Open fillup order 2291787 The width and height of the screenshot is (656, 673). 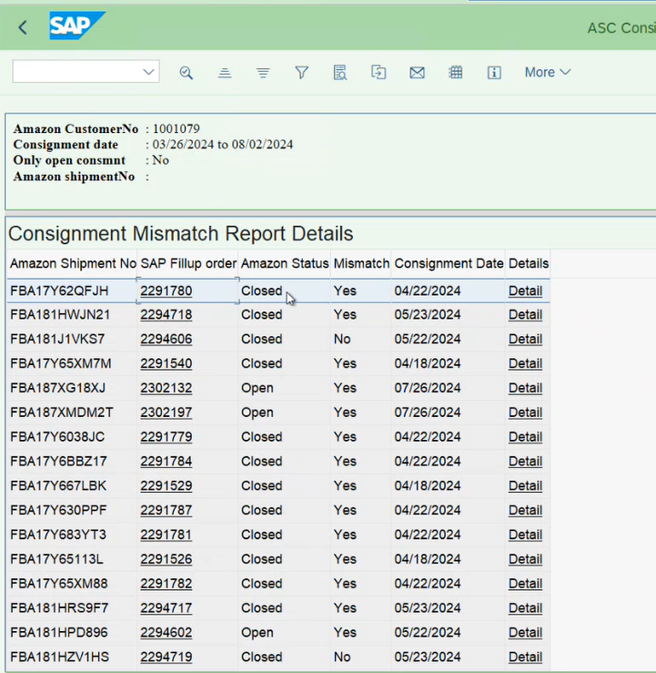coord(166,510)
